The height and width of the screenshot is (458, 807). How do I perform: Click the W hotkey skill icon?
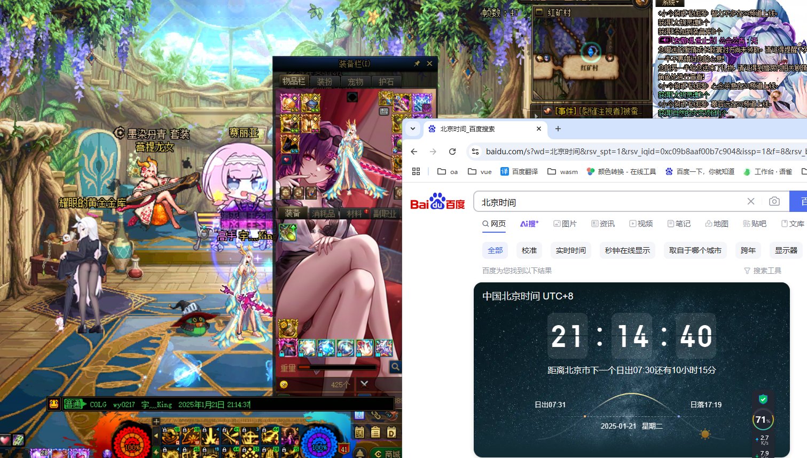click(190, 436)
